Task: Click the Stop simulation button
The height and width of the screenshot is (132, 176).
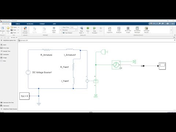Action: pos(100,29)
